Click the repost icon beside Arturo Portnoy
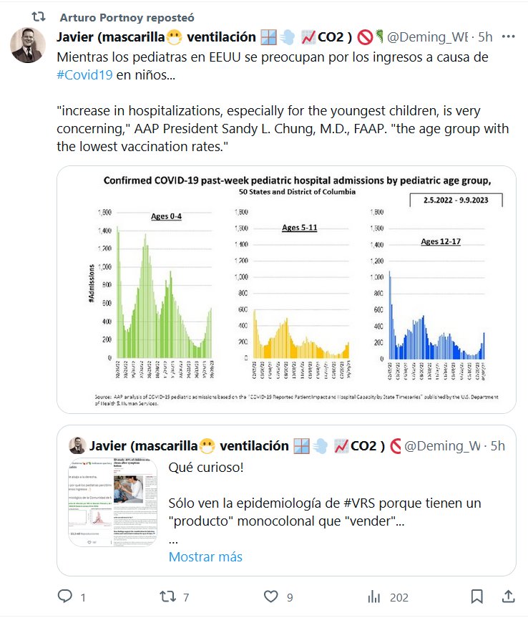Viewport: 528px width, 623px height. click(x=41, y=16)
